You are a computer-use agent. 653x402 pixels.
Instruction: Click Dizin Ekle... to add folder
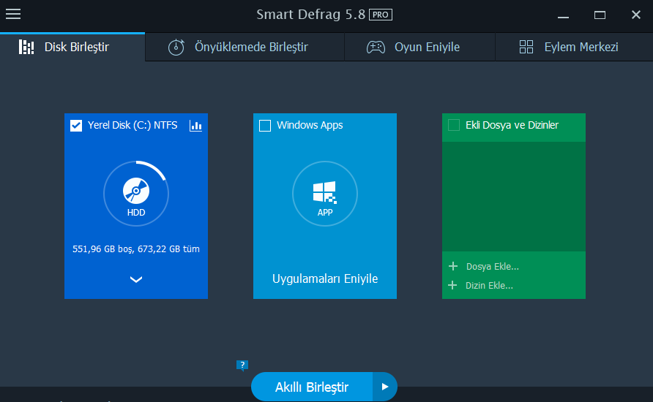(x=481, y=286)
